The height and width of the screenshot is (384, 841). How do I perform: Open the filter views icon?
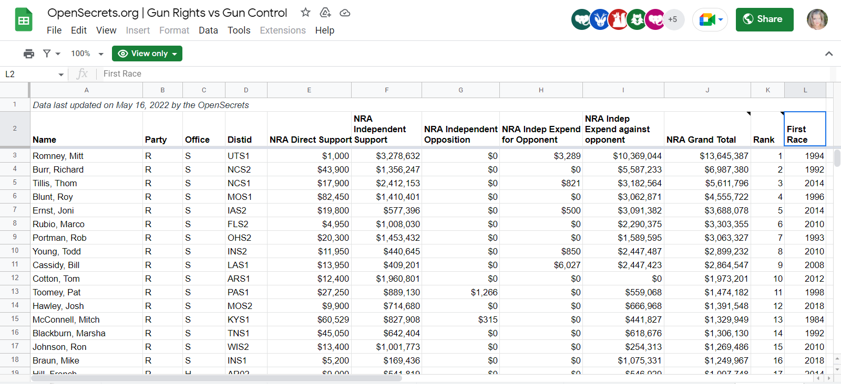(x=47, y=54)
